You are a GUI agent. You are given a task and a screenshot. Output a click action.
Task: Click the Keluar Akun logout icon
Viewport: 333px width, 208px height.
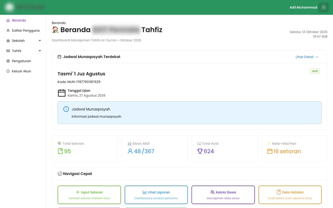tap(8, 71)
